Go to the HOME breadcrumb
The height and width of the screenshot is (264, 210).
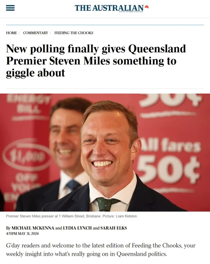point(11,33)
